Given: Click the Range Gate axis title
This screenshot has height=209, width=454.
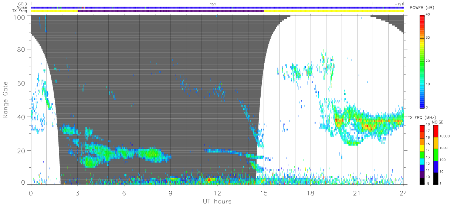Looking at the screenshot, I should click(x=6, y=100).
